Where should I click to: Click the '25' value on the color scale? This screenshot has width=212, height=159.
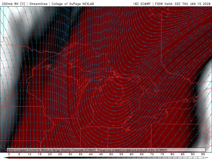[x=60, y=154]
